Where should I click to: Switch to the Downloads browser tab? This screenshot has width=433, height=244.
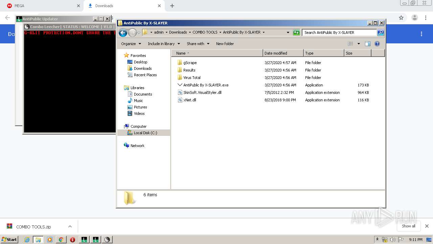(x=124, y=6)
